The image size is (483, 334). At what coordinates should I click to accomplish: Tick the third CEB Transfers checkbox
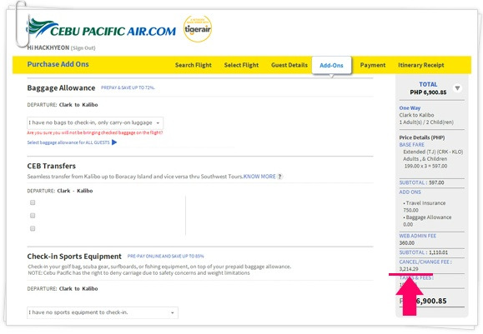point(33,228)
